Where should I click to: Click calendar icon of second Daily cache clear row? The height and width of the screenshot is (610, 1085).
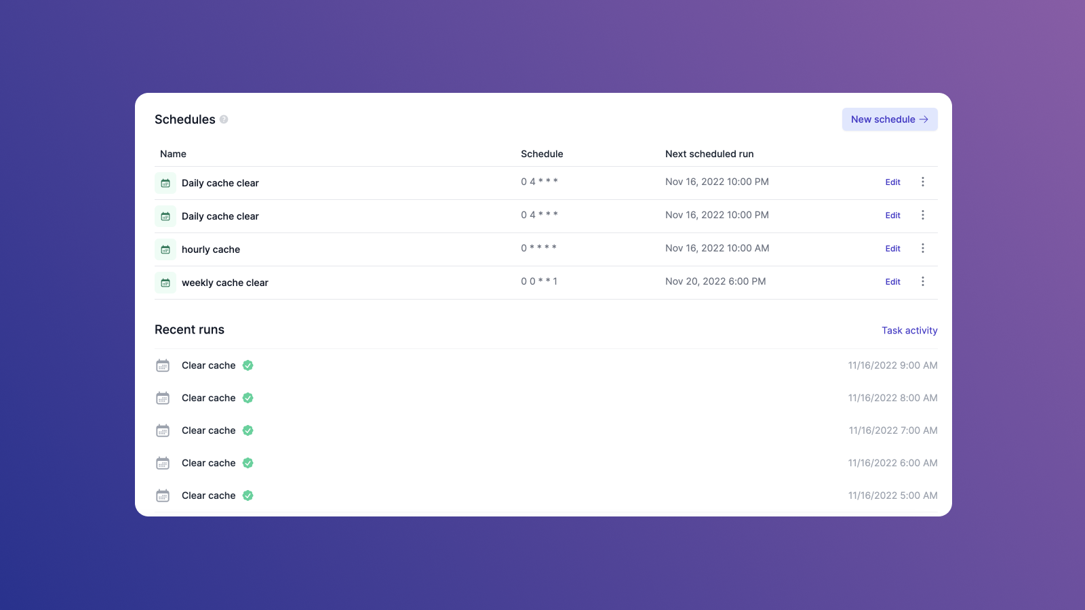165,216
